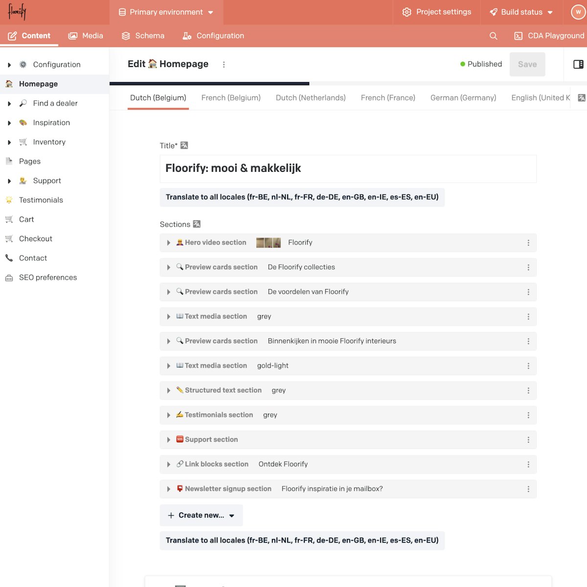Expand the Text media section grey block
The height and width of the screenshot is (587, 587).
pos(168,316)
